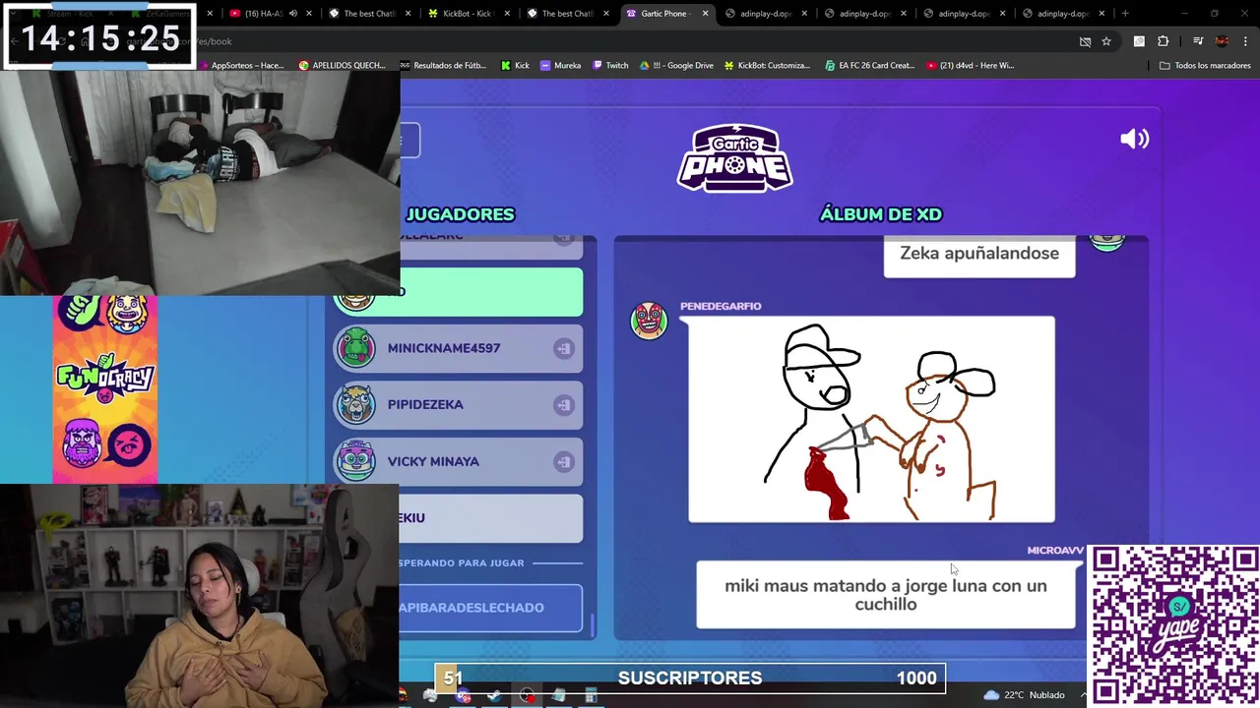Screen dimensions: 1260x708
Task: Select the highlighted green player row
Action: (459, 292)
